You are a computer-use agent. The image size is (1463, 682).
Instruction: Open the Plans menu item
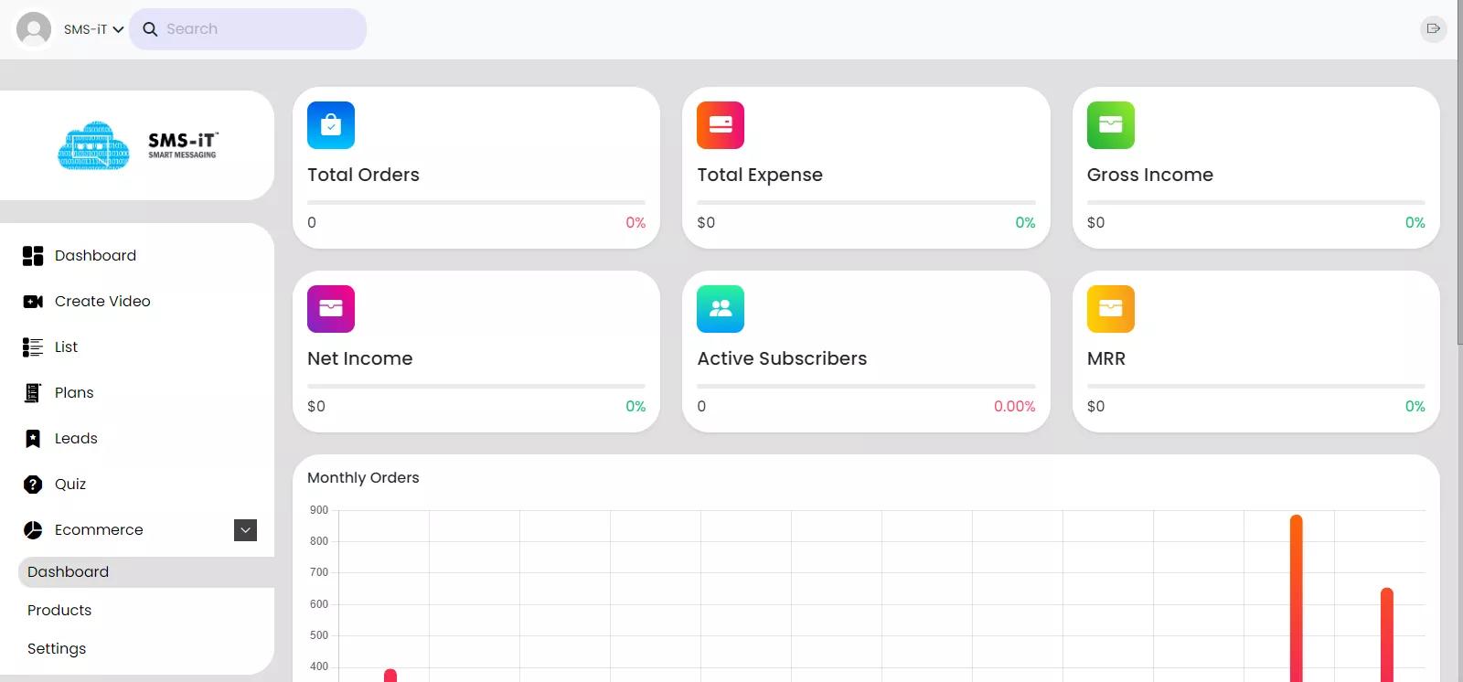pyautogui.click(x=74, y=393)
